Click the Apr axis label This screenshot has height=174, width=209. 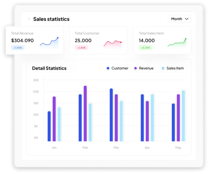click(147, 148)
